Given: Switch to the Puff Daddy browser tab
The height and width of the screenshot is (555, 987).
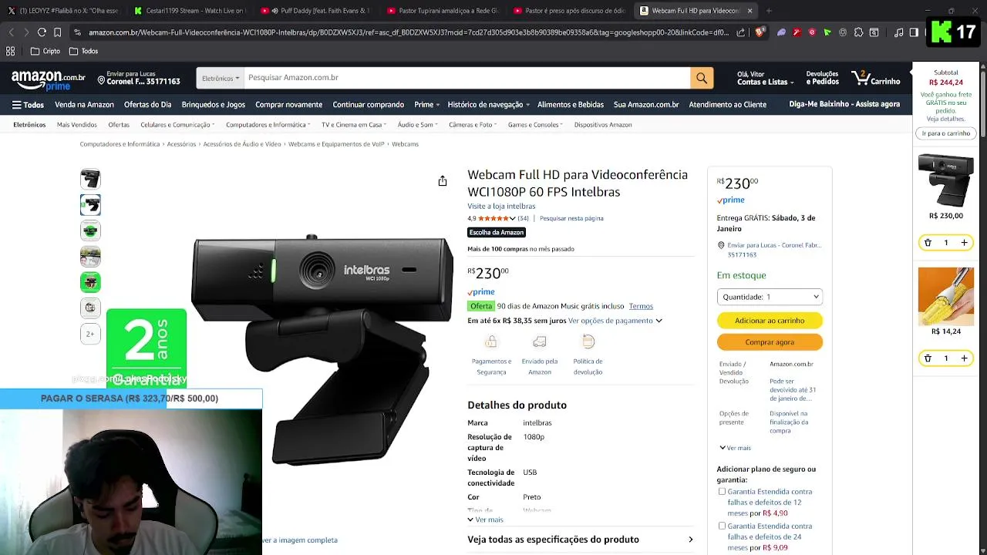Looking at the screenshot, I should coord(315,11).
